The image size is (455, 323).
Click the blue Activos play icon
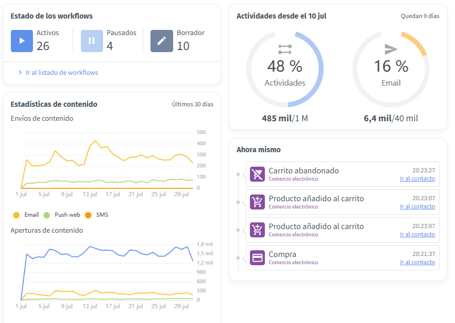tap(22, 41)
